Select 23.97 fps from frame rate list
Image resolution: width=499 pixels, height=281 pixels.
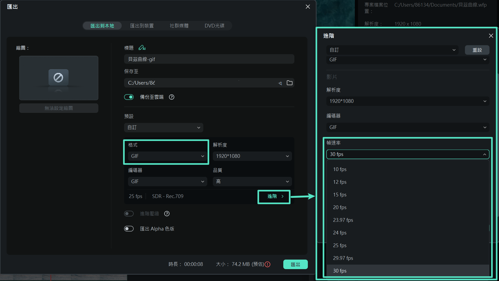[408, 220]
